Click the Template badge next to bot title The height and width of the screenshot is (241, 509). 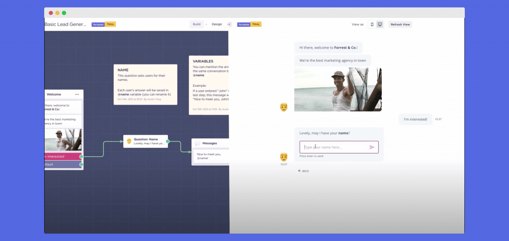tap(98, 24)
